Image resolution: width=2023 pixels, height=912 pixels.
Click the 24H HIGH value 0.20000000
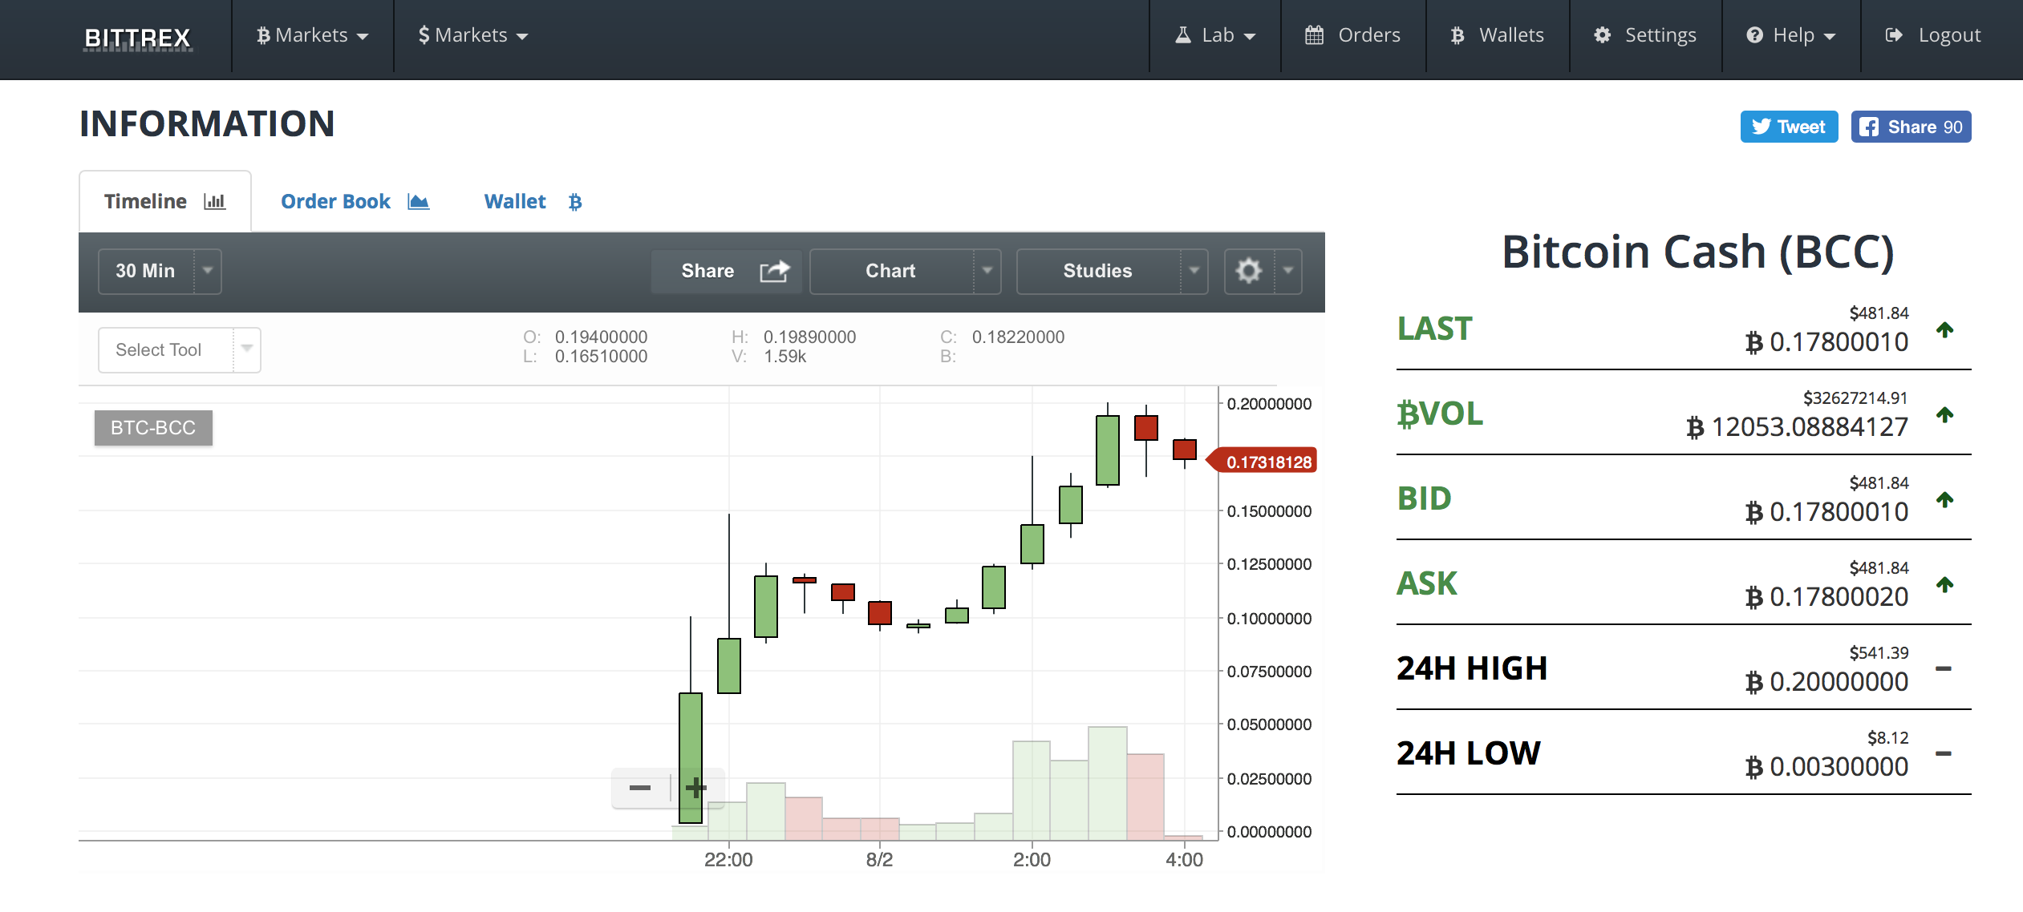1826,682
